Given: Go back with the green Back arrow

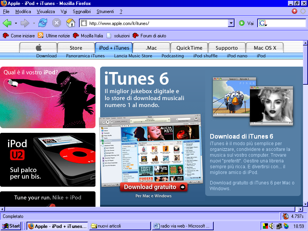Looking at the screenshot, I should 7,23.
